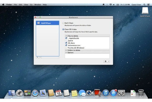Viewport: 152px width, 102px height.
Task: Open the gear action dropdown
Action: pyautogui.click(x=107, y=61)
